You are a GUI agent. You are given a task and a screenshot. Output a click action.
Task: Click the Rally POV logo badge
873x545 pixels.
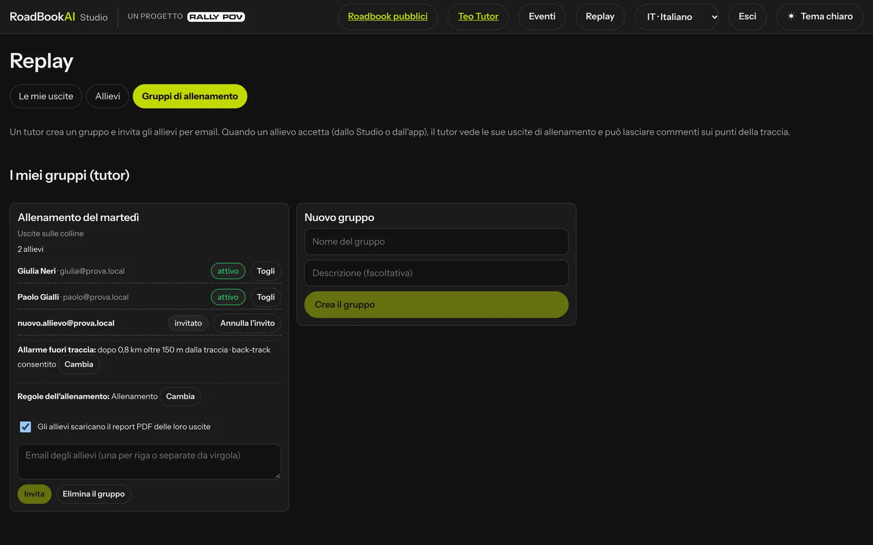pos(216,17)
